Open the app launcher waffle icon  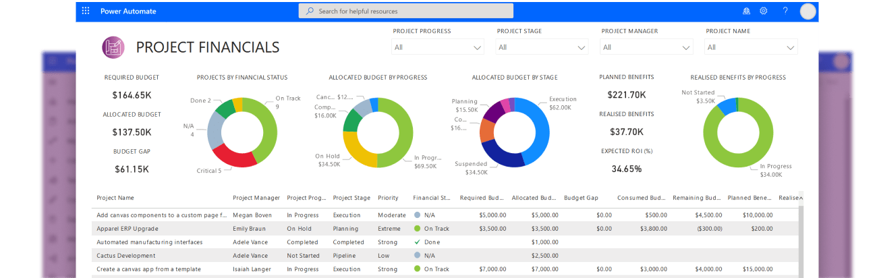click(86, 11)
